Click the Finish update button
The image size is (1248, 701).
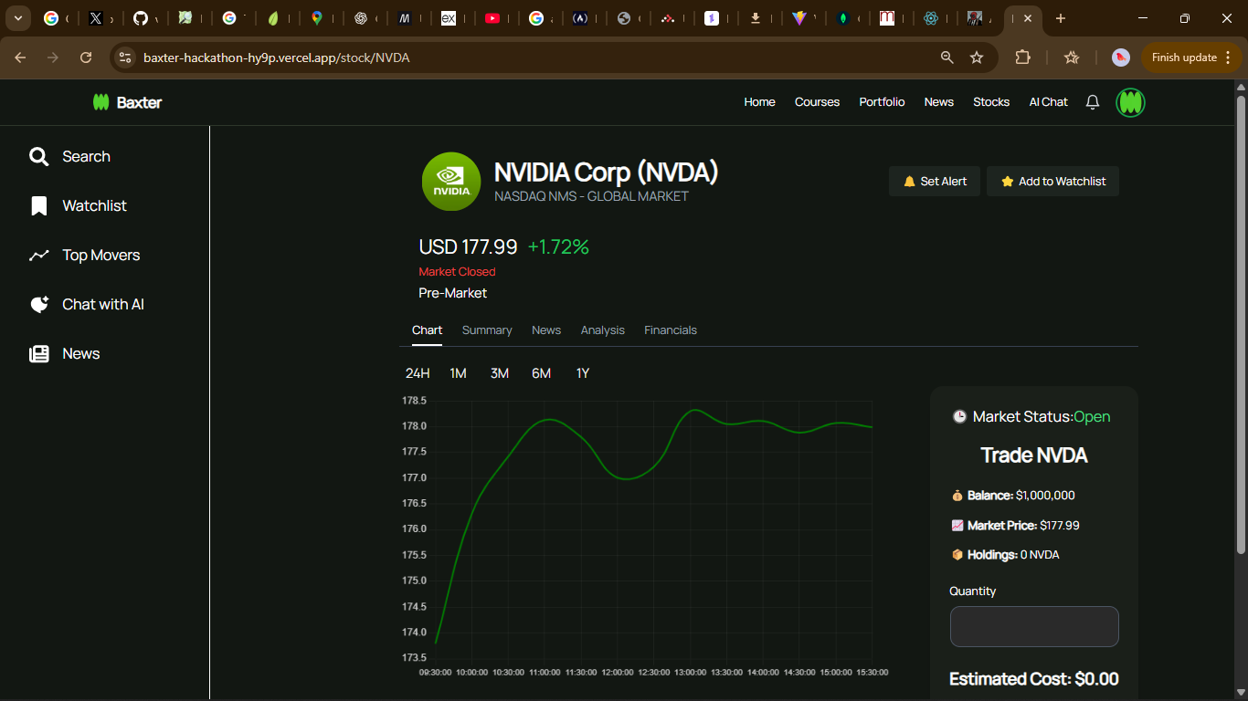pos(1191,58)
